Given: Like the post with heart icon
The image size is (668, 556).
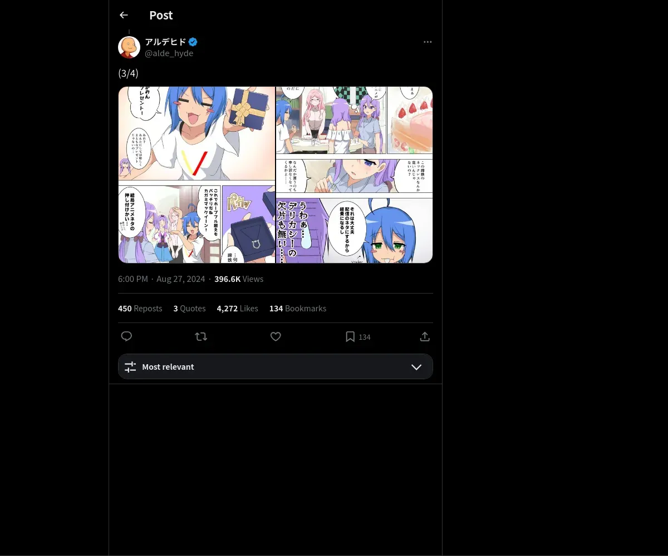Looking at the screenshot, I should [x=276, y=336].
